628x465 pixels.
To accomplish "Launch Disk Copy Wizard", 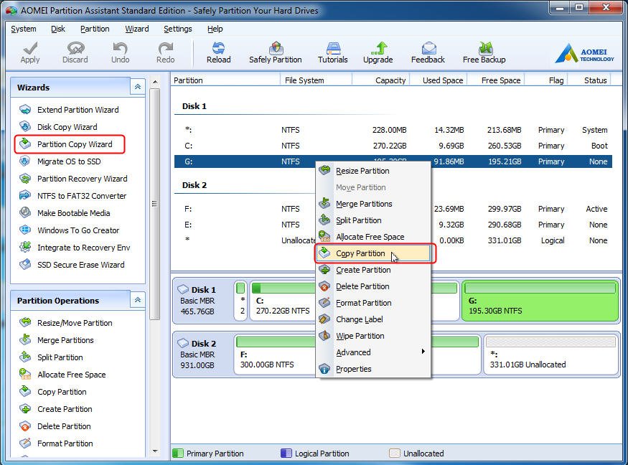I will tap(58, 127).
